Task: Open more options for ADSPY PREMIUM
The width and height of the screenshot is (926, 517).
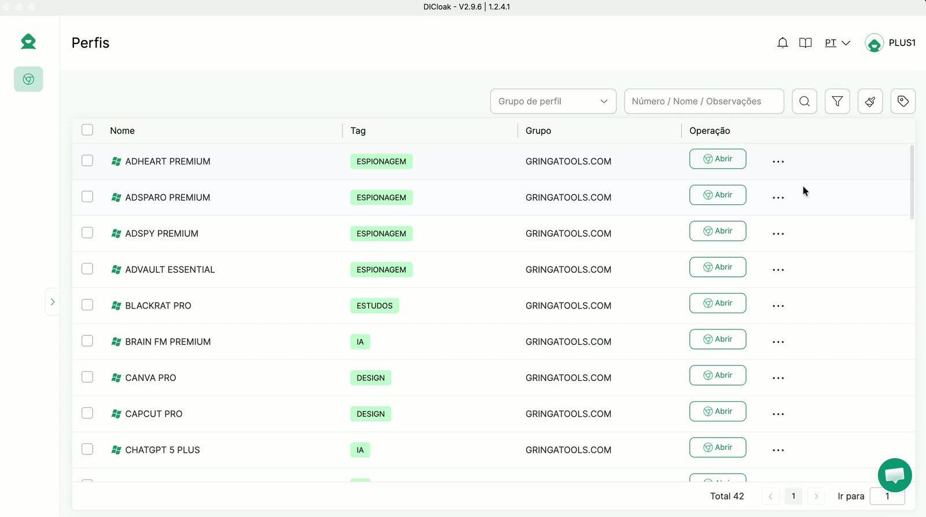Action: pos(778,234)
